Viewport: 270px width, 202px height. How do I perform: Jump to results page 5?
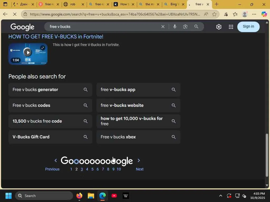pyautogui.click(x=92, y=169)
